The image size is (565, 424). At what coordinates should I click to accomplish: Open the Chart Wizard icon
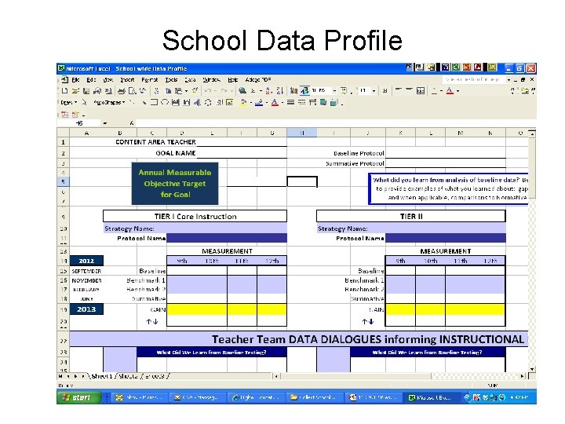pos(293,91)
